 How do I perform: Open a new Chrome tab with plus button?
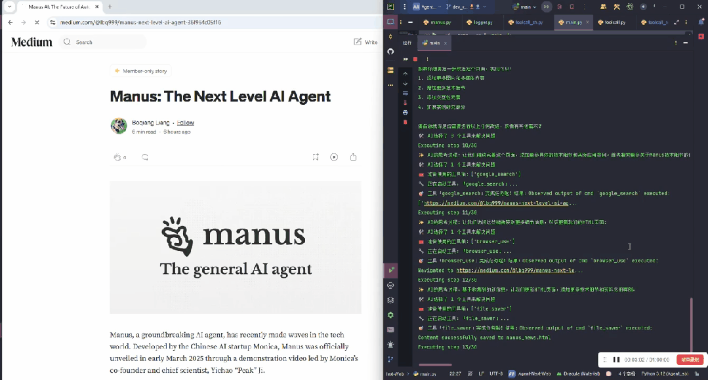[x=110, y=7]
